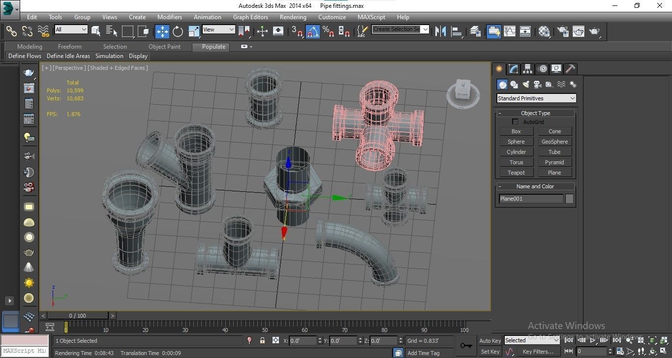Switch to Object Paint ribbon tab
Image resolution: width=672 pixels, height=358 pixels.
pos(164,47)
